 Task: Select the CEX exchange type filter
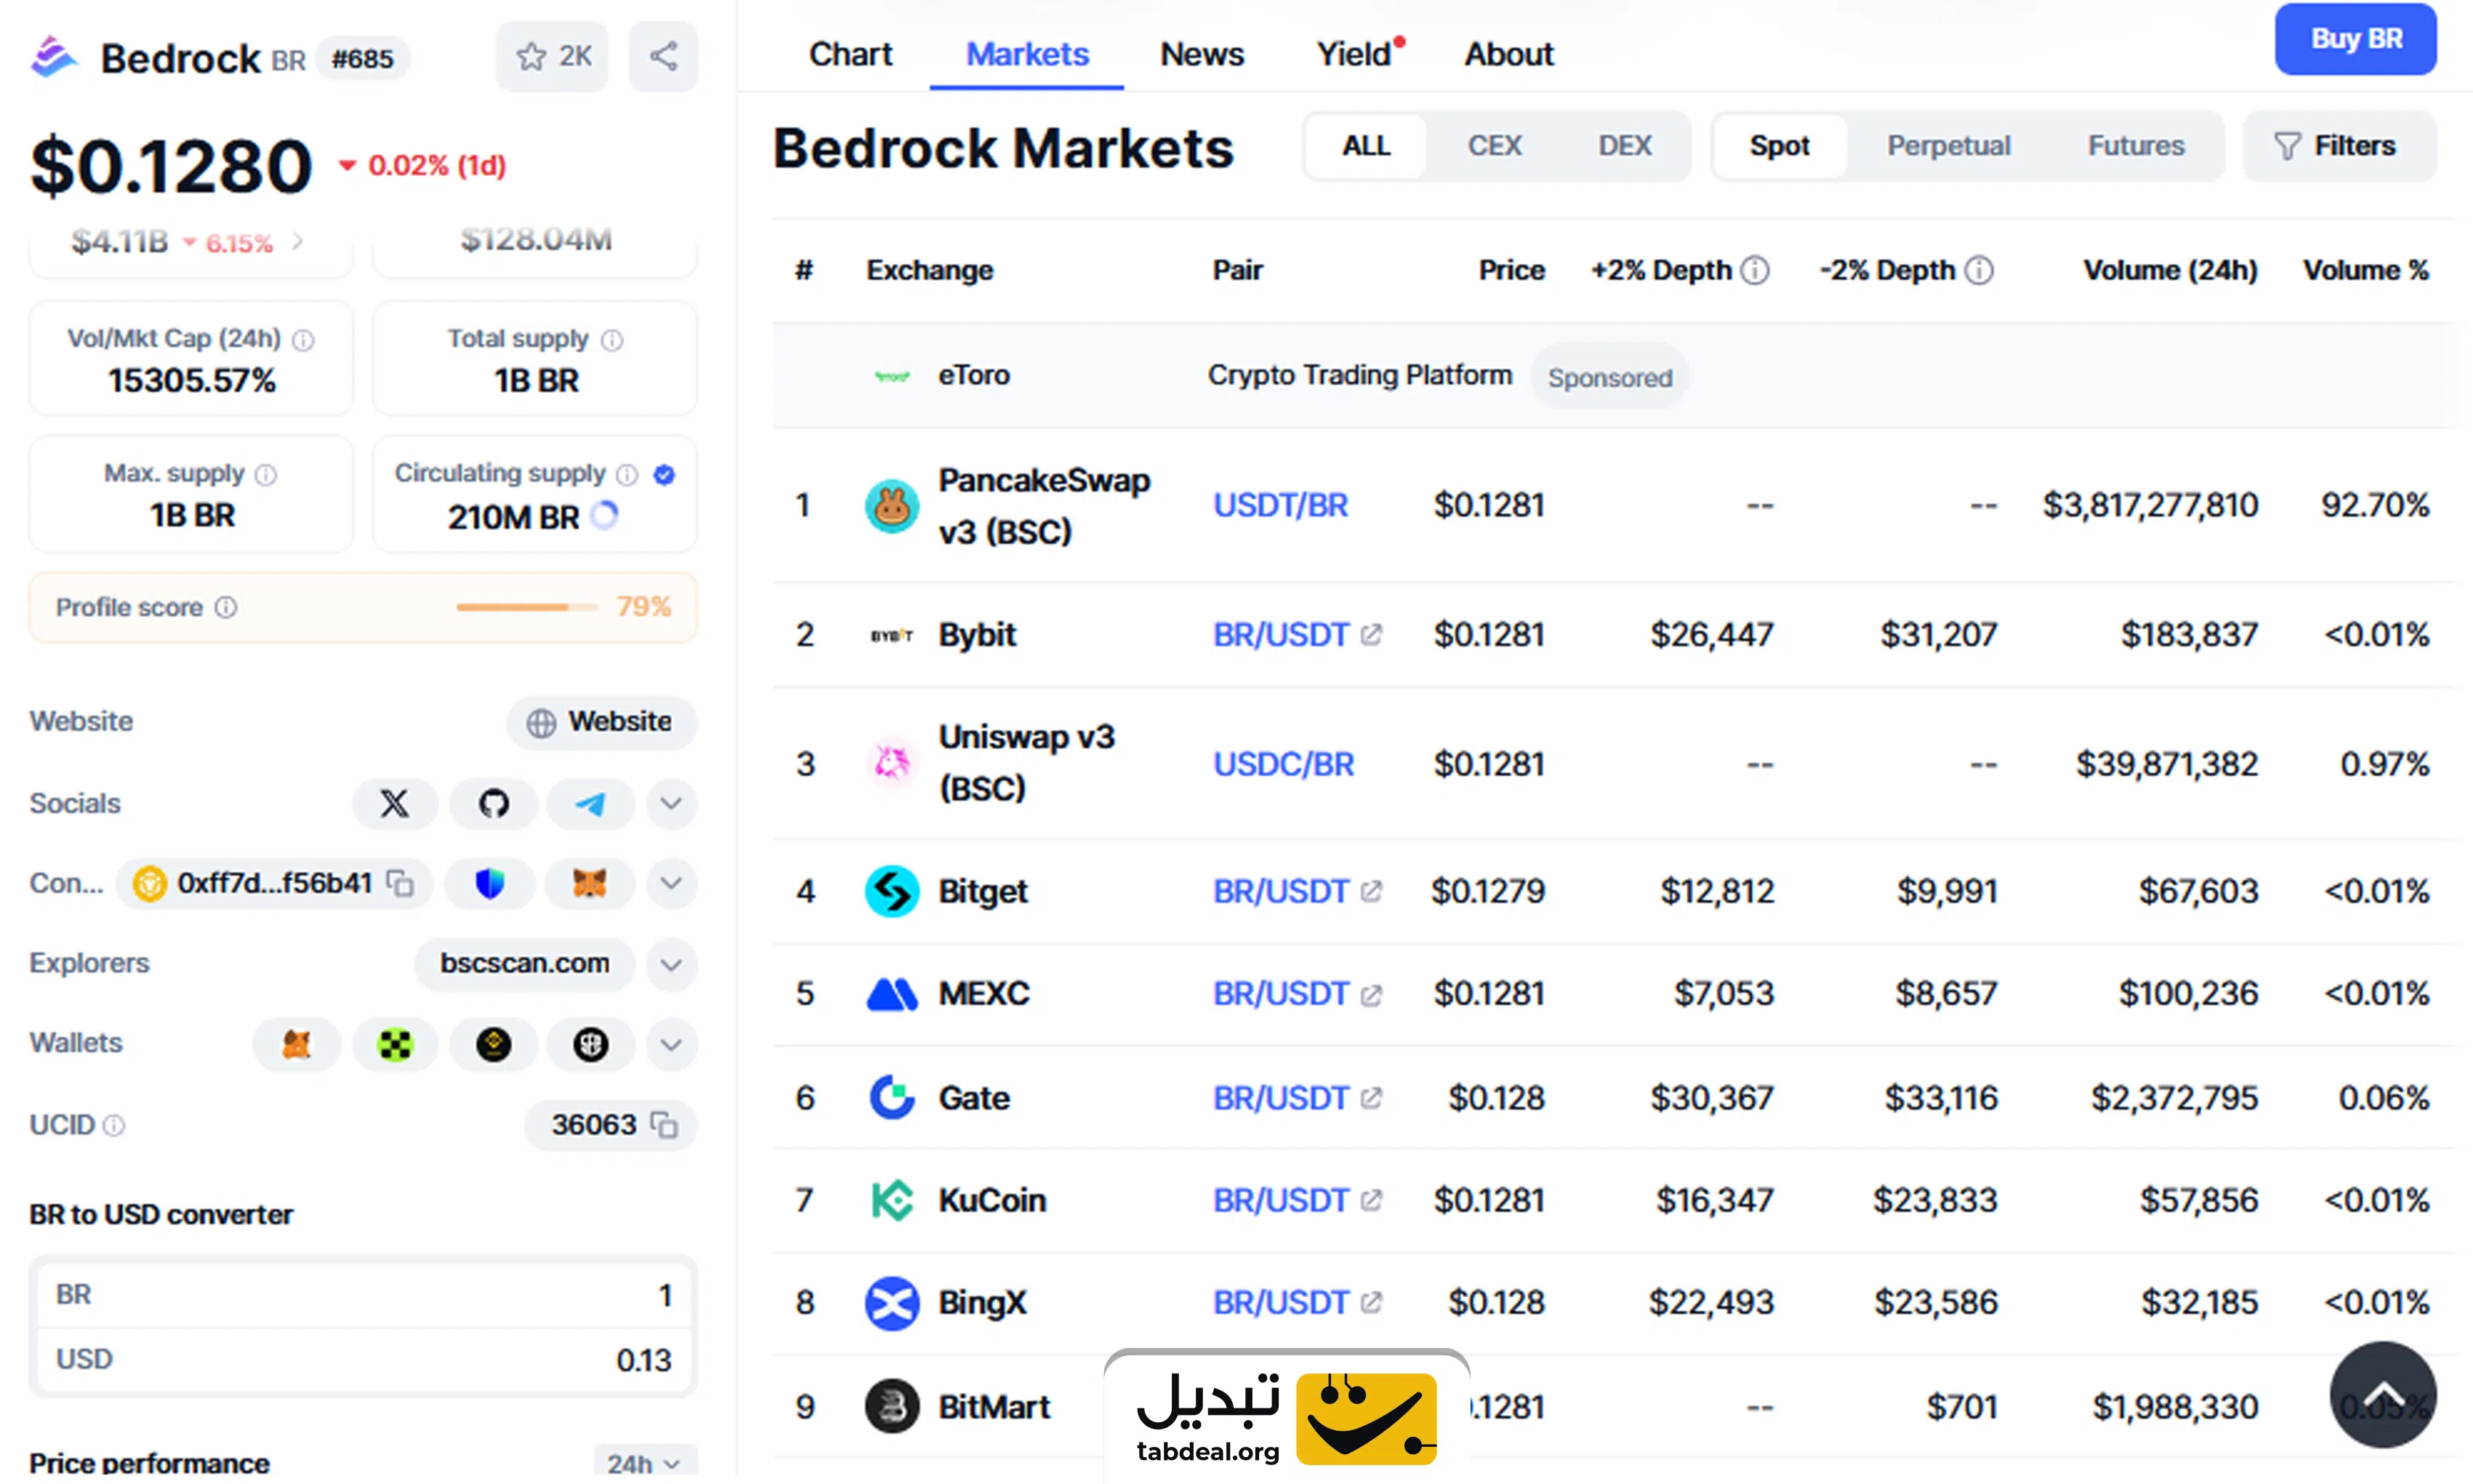click(x=1495, y=146)
